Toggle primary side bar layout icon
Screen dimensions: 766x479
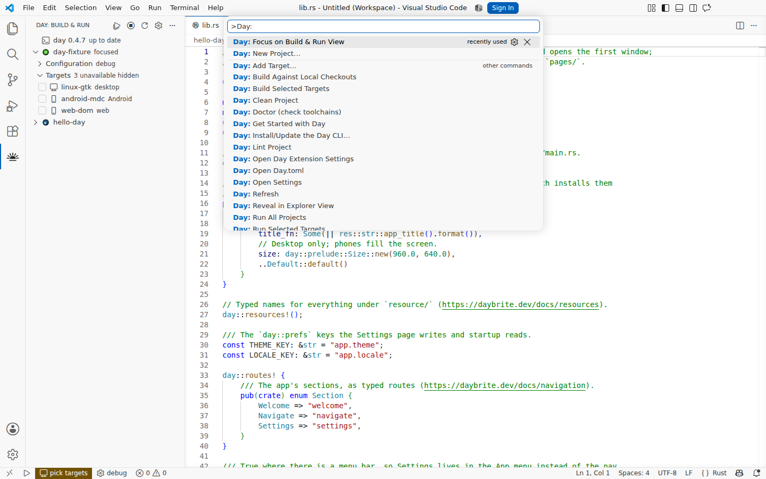point(665,8)
